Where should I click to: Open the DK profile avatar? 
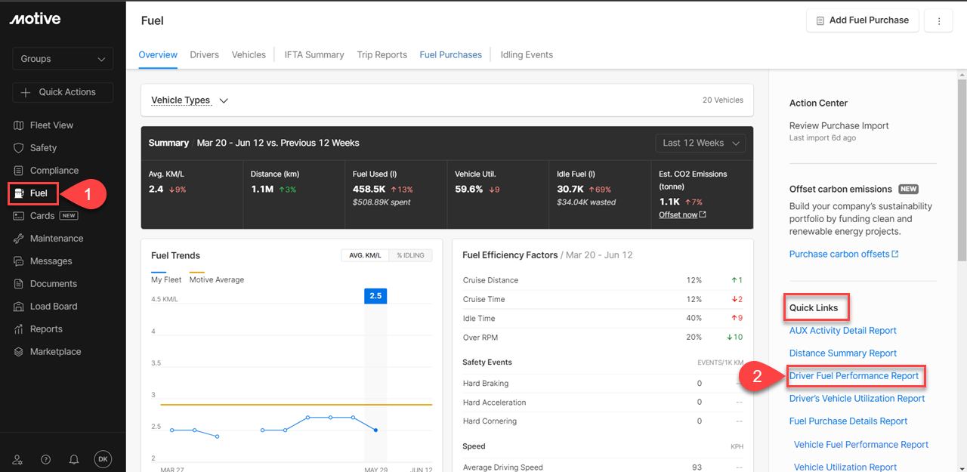[x=103, y=459]
